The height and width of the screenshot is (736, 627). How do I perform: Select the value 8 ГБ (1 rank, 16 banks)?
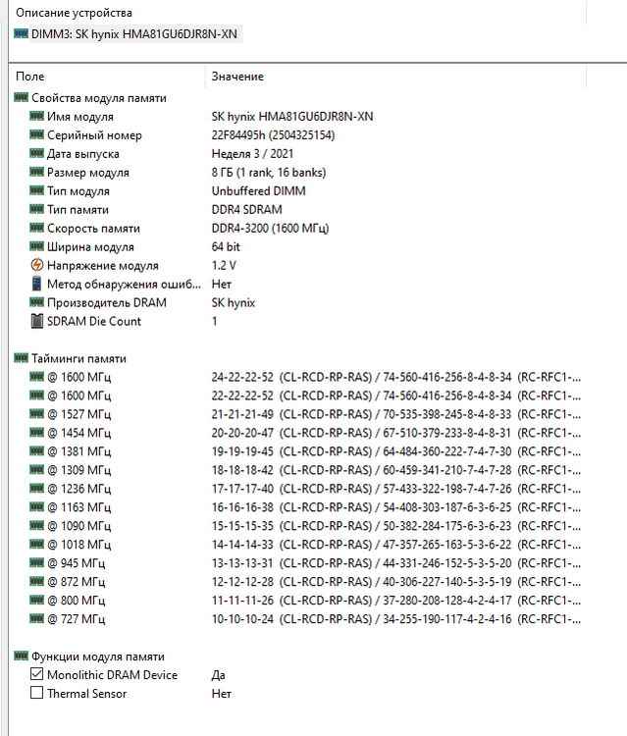pos(269,173)
